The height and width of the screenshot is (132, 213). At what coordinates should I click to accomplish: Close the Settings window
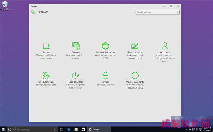[x=178, y=6]
